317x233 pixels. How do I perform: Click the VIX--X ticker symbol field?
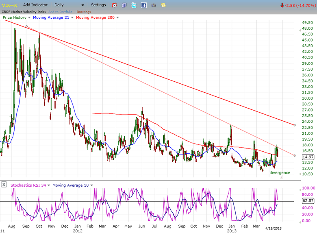click(x=9, y=5)
